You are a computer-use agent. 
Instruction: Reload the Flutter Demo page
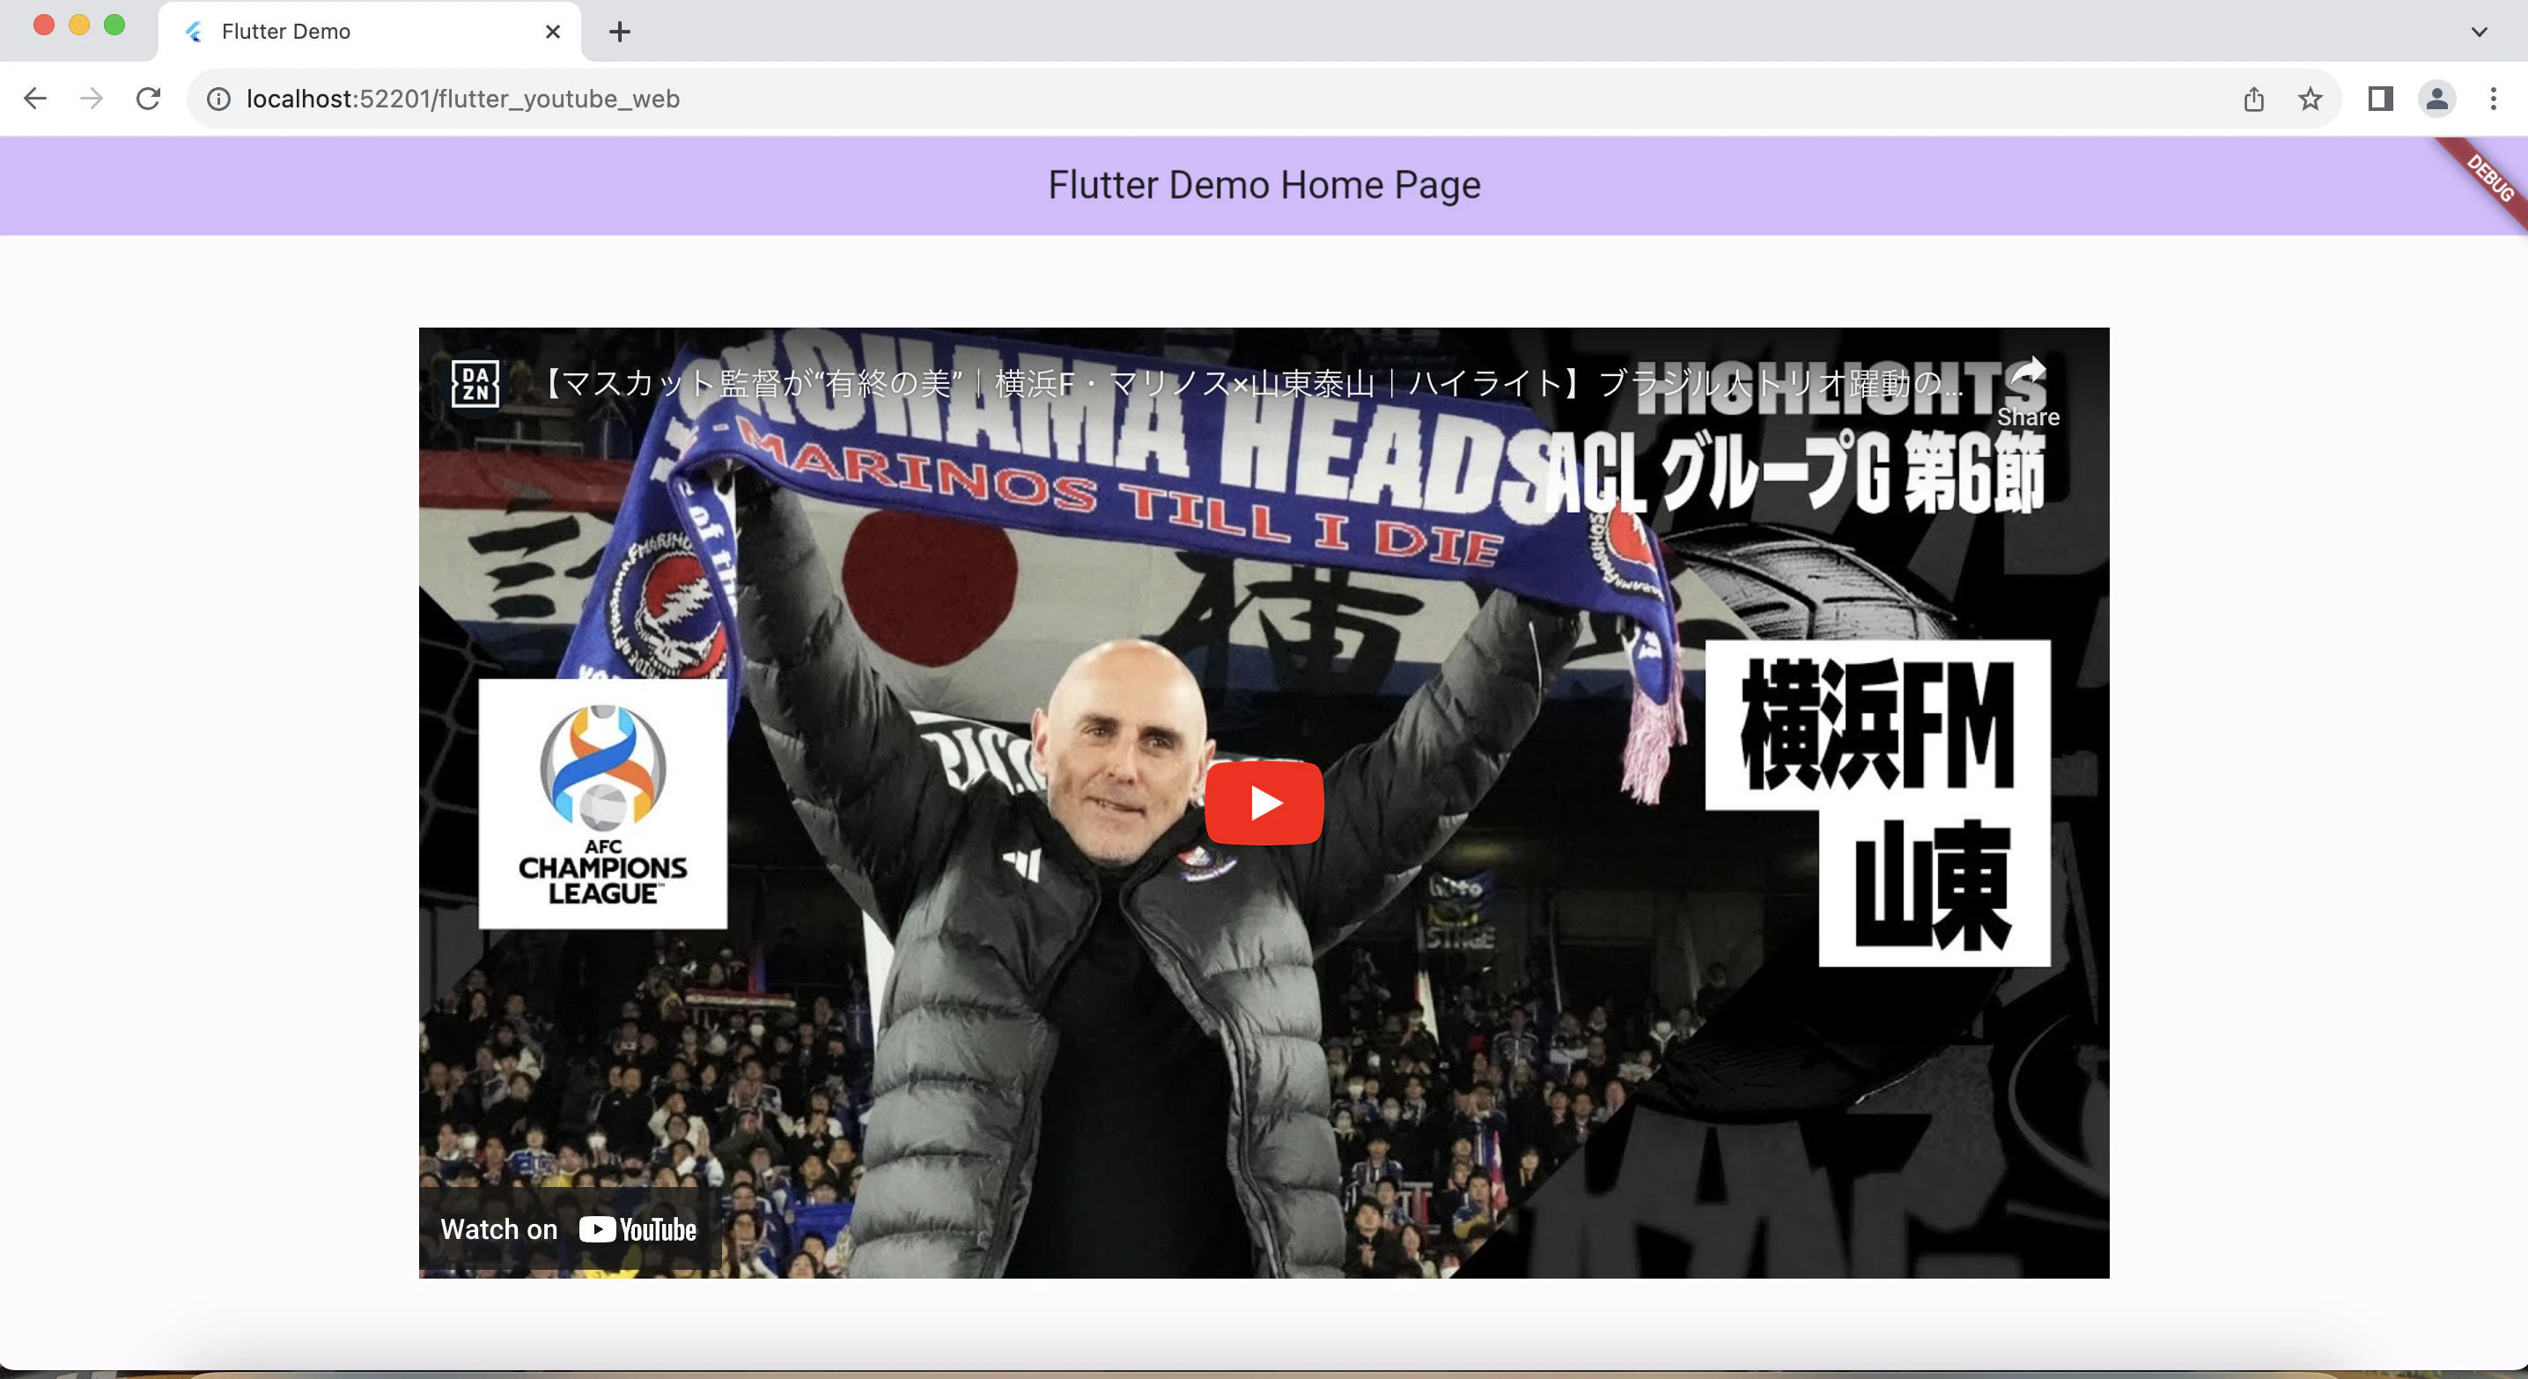click(x=149, y=98)
